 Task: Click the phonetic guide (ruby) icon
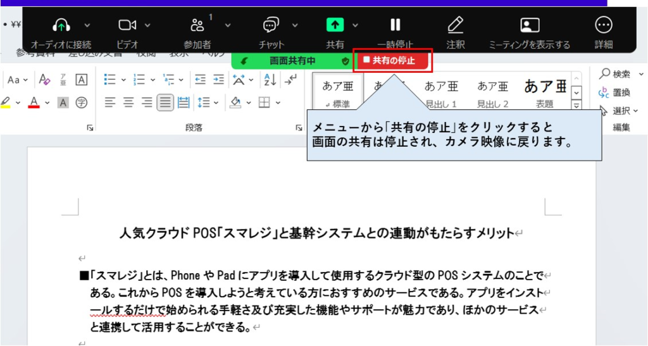63,79
